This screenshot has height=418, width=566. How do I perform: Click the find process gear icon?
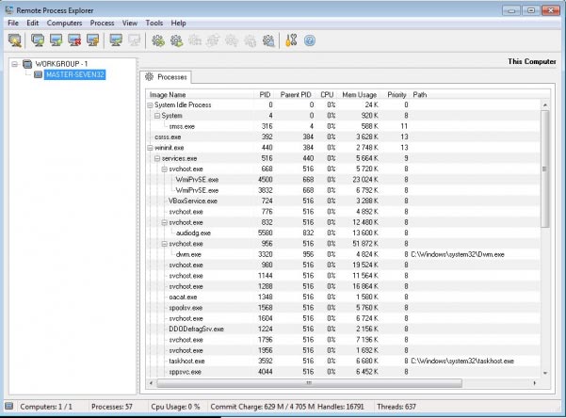click(x=268, y=40)
